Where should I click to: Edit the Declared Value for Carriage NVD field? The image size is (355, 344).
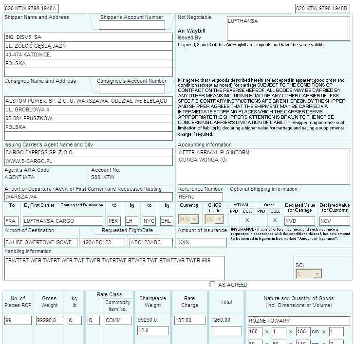click(299, 221)
